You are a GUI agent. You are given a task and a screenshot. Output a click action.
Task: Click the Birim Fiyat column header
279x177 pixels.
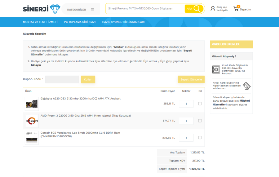click(168, 91)
